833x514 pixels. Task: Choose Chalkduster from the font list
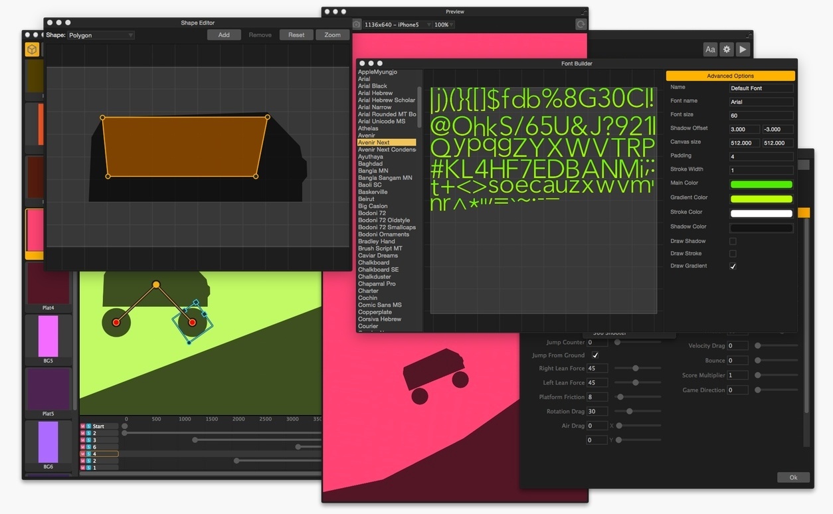(x=375, y=277)
